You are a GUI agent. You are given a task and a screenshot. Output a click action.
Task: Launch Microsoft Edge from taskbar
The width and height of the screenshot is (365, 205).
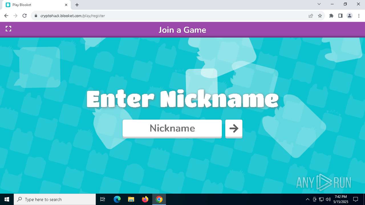117,199
